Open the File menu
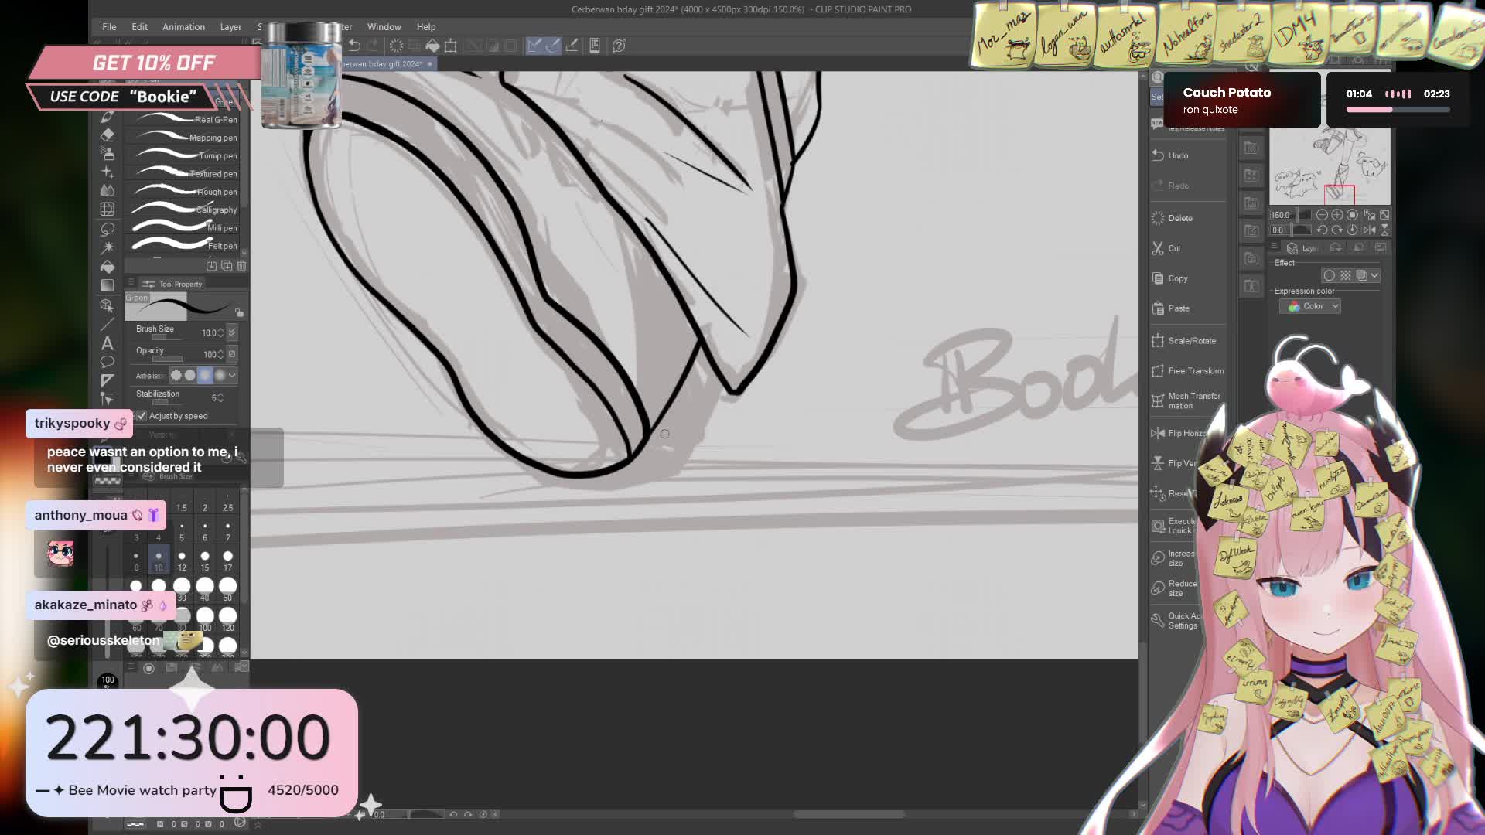This screenshot has width=1485, height=835. [109, 26]
